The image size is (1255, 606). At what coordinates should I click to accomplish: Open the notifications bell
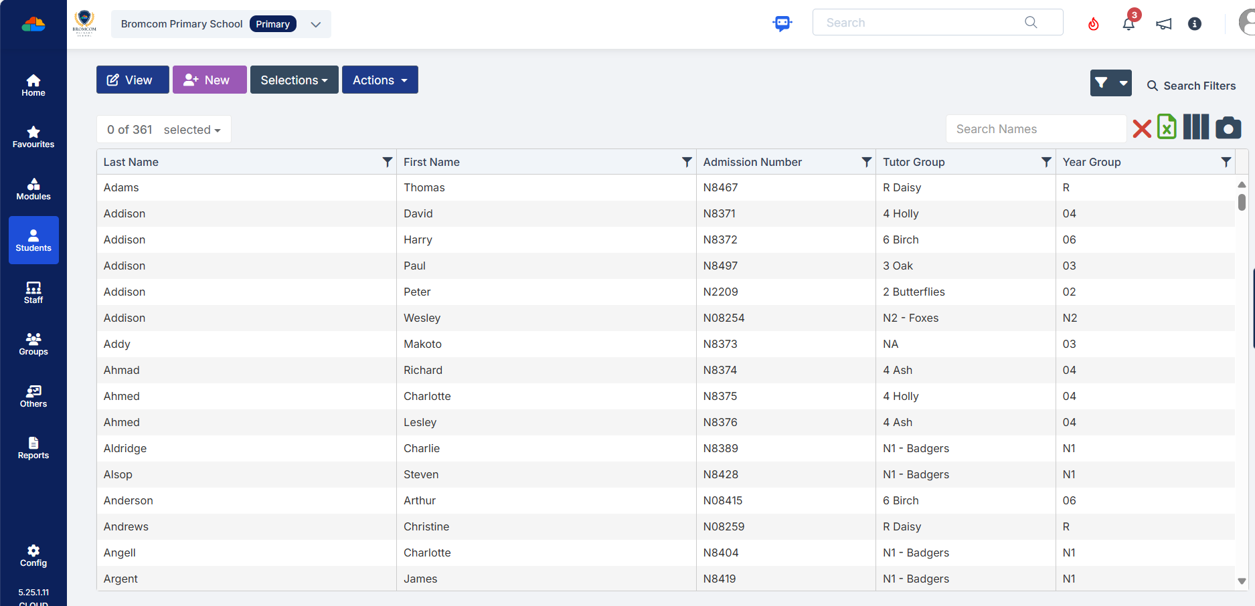(x=1128, y=24)
